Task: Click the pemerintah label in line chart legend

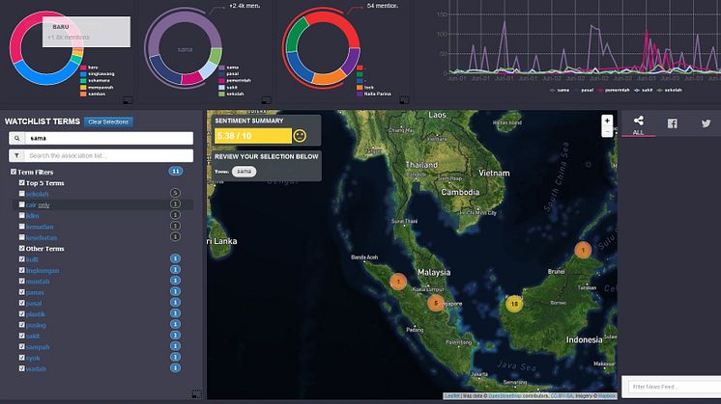Action: 617,91
